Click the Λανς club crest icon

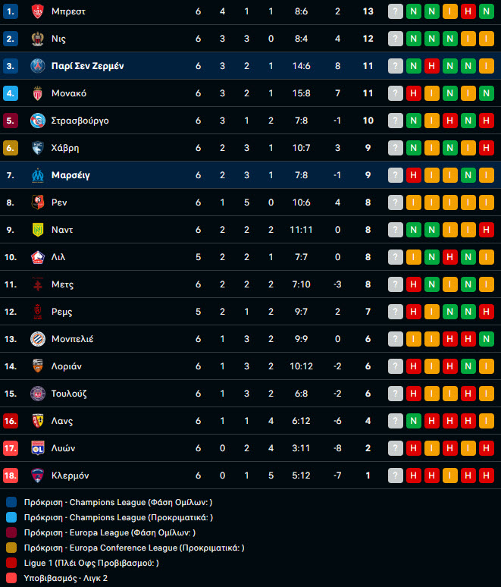click(37, 421)
